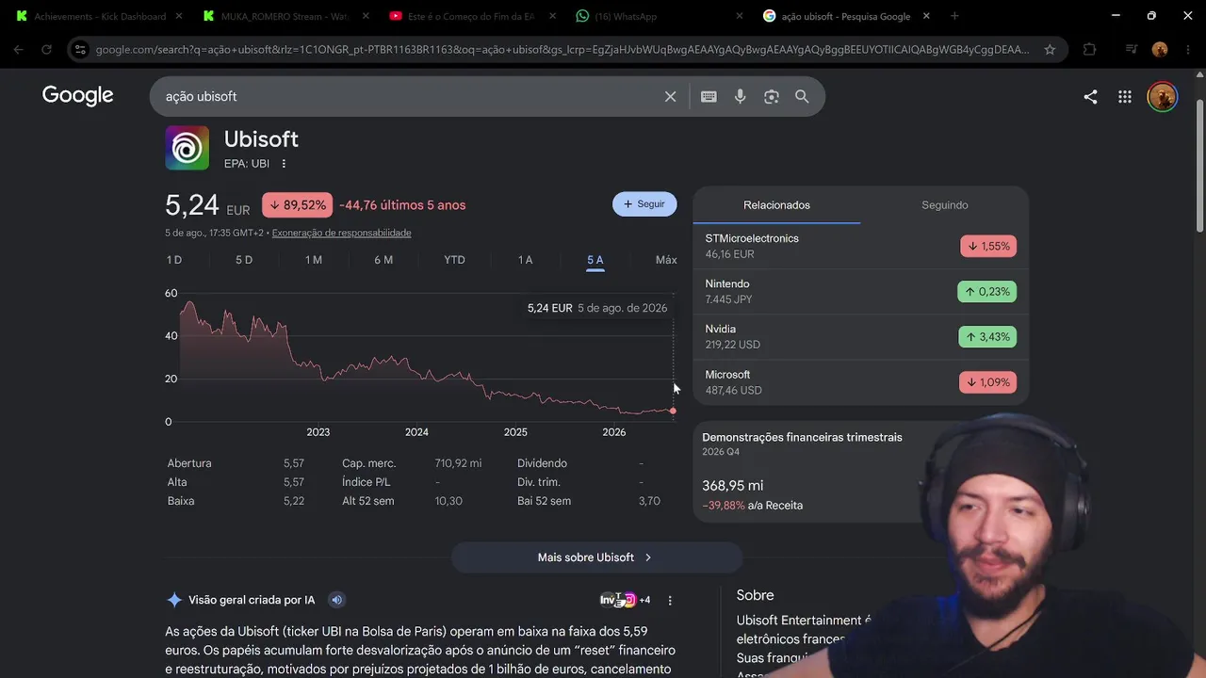Image resolution: width=1206 pixels, height=678 pixels.
Task: Close the YouTube 'Este é o Começo' tab
Action: pyautogui.click(x=553, y=16)
